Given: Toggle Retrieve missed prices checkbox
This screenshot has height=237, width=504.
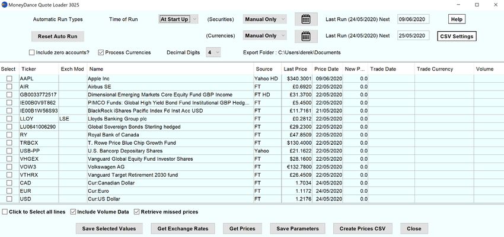Looking at the screenshot, I should click(x=136, y=212).
